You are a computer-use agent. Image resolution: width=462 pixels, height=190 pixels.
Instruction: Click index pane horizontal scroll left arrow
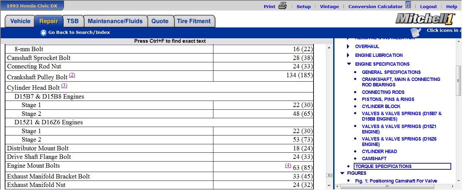338,186
